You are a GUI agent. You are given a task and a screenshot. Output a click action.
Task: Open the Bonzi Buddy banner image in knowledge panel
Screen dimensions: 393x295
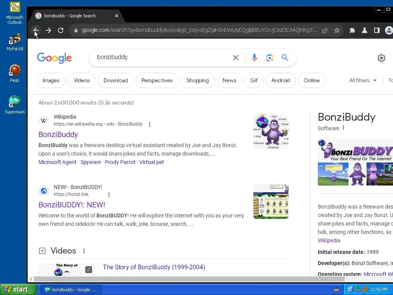355,150
